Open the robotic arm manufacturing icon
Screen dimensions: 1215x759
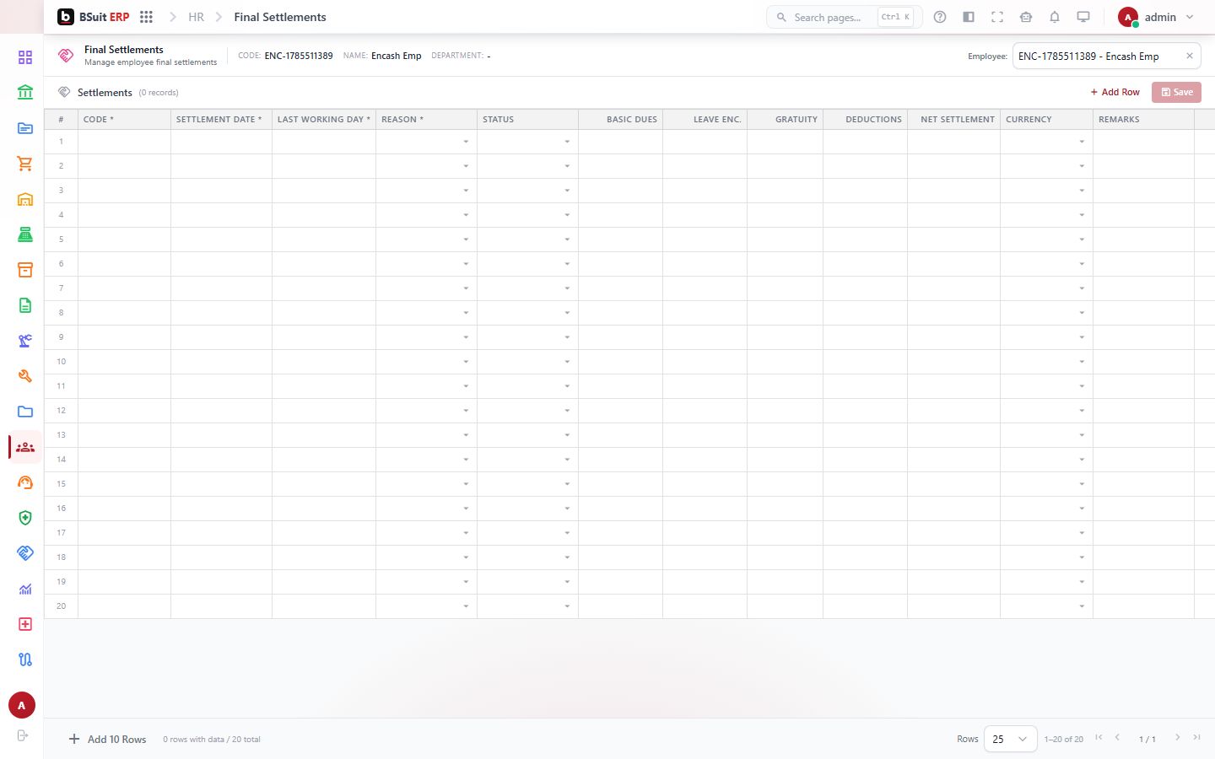(x=25, y=341)
